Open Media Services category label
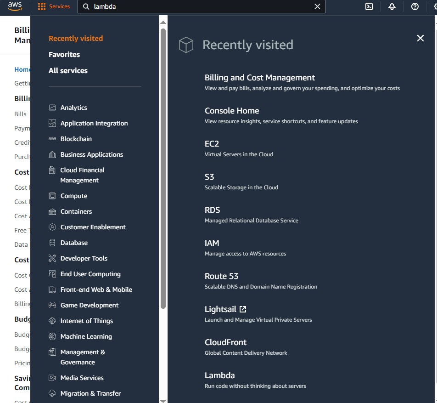The width and height of the screenshot is (437, 403). (x=82, y=378)
